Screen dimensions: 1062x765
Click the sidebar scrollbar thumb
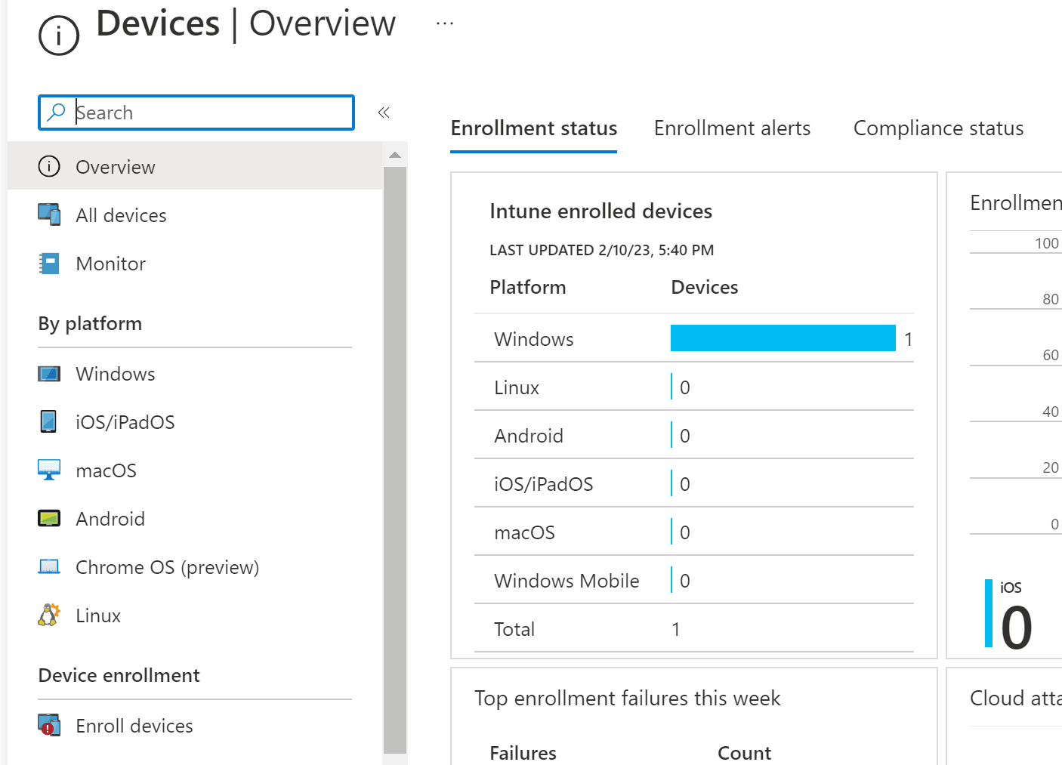click(394, 460)
